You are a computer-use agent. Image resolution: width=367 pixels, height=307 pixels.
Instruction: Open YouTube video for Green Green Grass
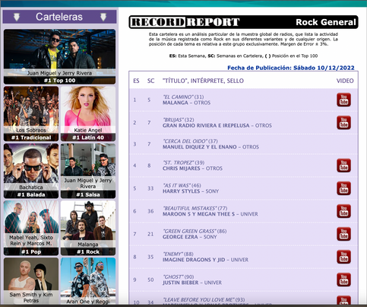click(343, 234)
